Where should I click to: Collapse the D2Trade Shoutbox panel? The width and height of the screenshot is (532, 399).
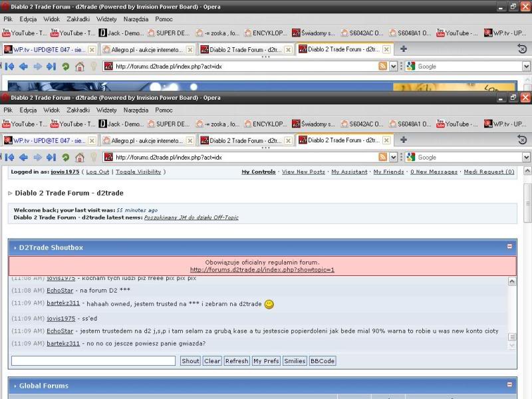[510, 247]
